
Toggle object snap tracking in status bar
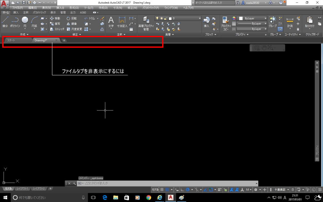click(x=205, y=190)
